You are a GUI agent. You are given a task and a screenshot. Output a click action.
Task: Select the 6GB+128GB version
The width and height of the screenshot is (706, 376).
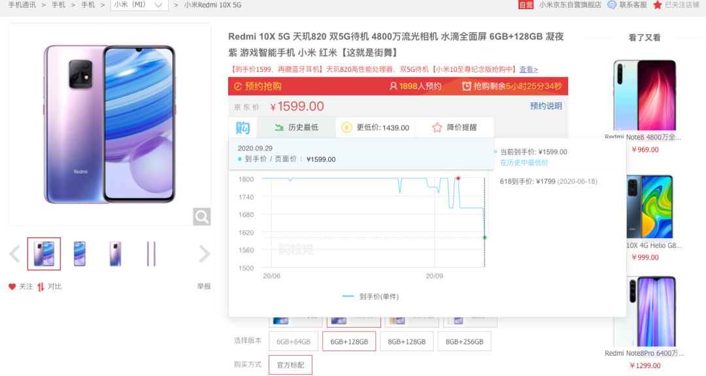click(349, 341)
